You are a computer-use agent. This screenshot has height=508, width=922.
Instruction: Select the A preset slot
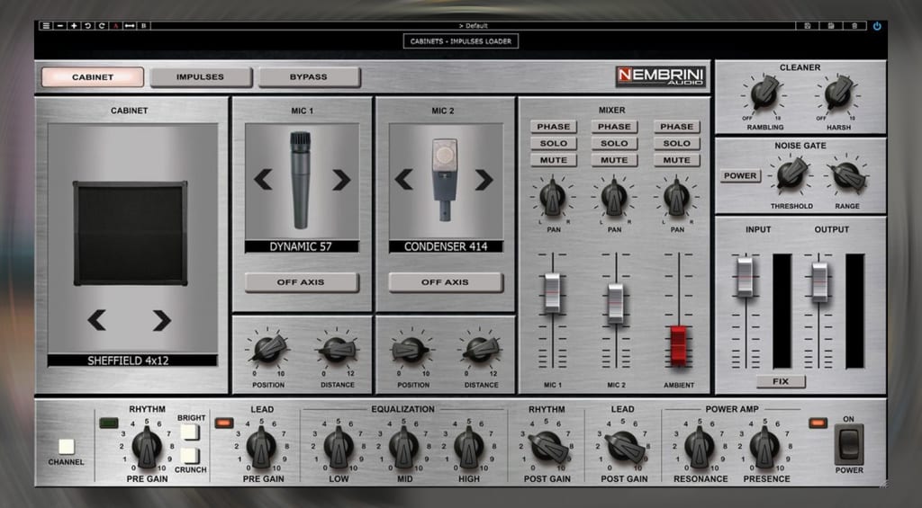(x=115, y=26)
